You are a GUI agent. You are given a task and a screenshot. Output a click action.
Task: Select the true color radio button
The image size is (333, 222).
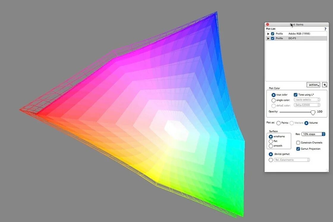tap(274, 95)
